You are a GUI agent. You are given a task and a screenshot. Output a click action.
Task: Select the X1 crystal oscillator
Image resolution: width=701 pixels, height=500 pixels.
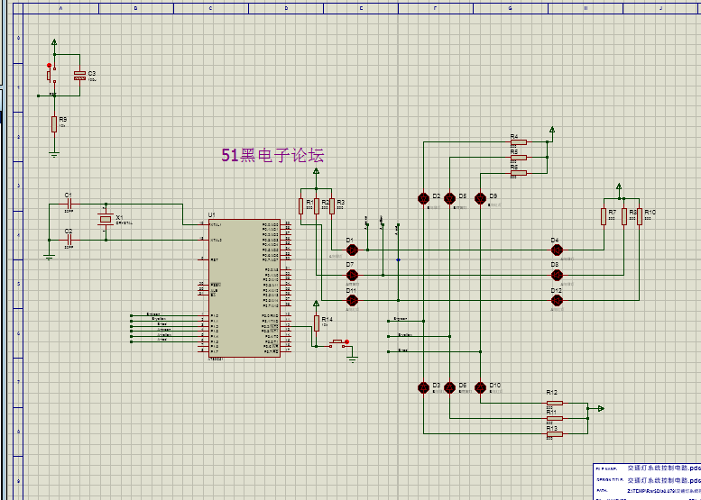tap(106, 219)
